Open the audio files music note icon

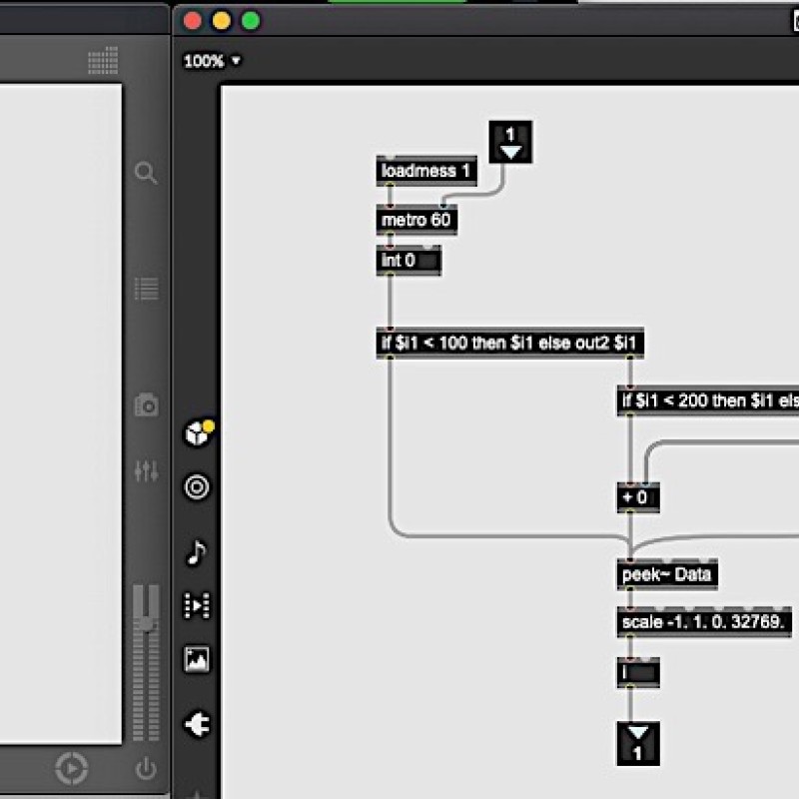[x=197, y=552]
